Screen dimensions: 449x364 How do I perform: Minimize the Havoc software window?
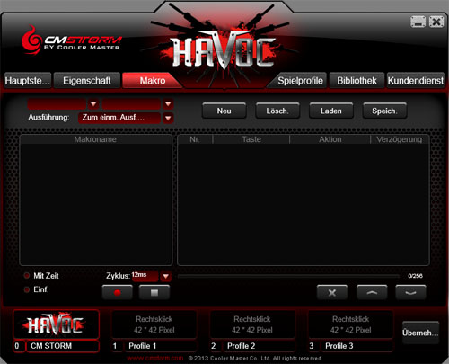(418, 22)
